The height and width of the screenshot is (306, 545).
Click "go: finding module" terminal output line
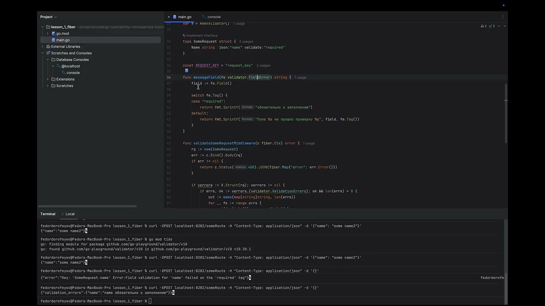[114, 244]
